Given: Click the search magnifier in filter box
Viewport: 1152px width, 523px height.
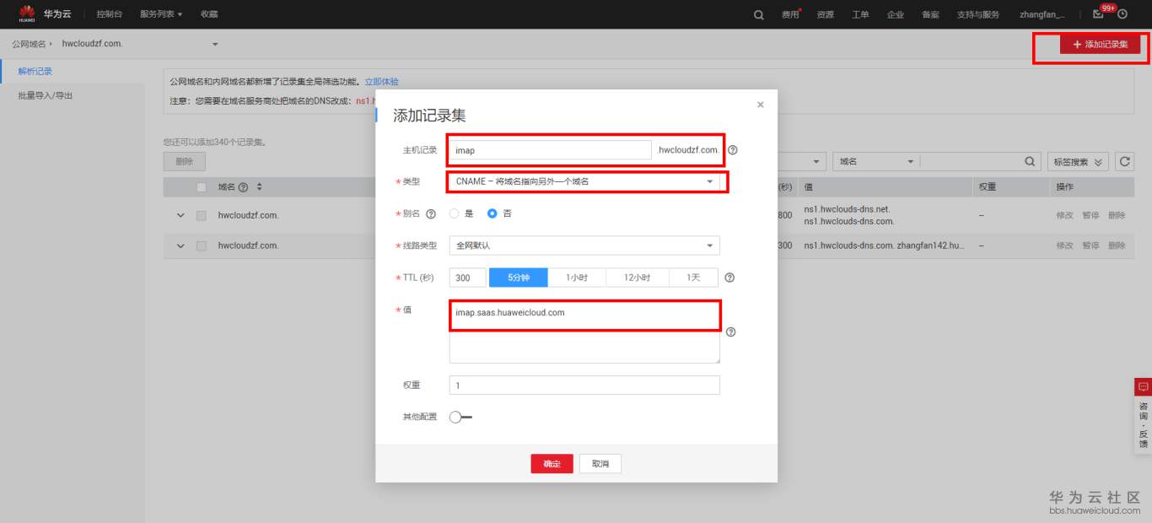Looking at the screenshot, I should [1030, 161].
